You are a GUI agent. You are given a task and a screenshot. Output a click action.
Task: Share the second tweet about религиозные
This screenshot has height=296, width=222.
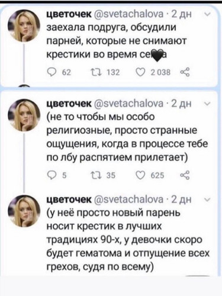point(185,175)
